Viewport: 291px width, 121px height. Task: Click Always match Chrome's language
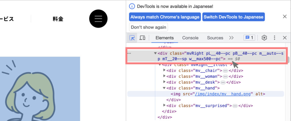tap(165, 17)
